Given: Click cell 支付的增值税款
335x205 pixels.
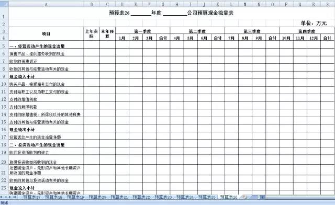Looking at the screenshot, I should (x=46, y=98).
